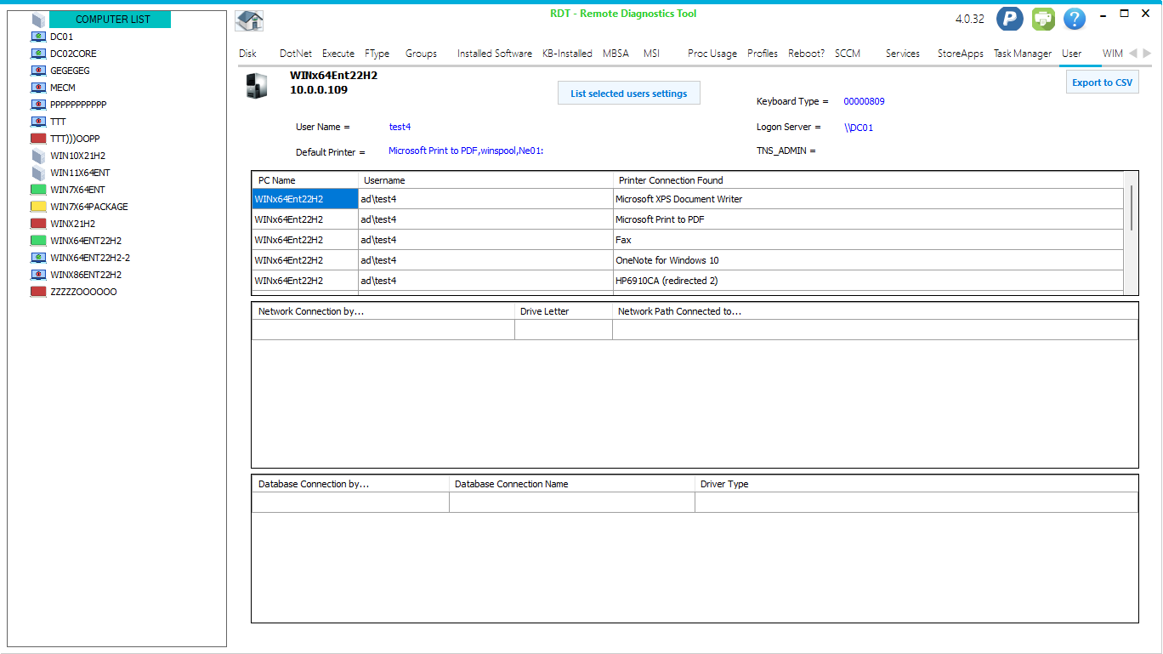Click the status icon next to DC02CORE
The image size is (1163, 654).
point(37,54)
